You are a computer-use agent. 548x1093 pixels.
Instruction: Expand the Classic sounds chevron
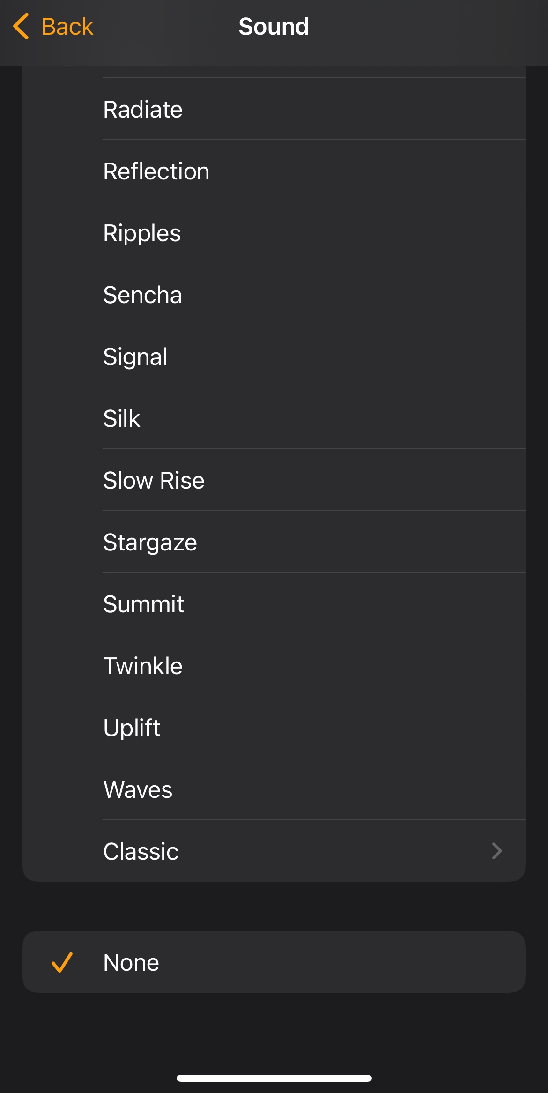497,851
